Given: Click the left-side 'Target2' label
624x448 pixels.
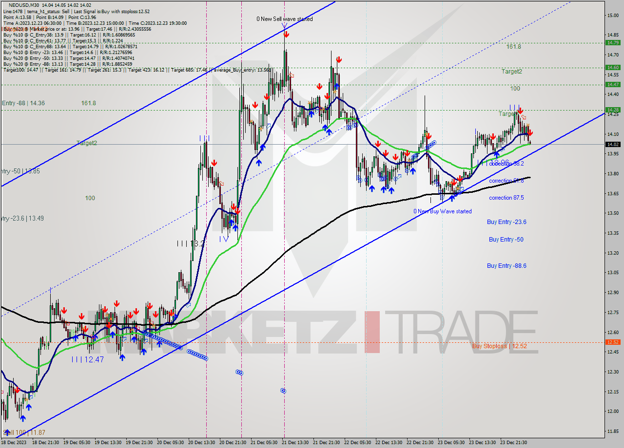Looking at the screenshot, I should click(x=87, y=143).
